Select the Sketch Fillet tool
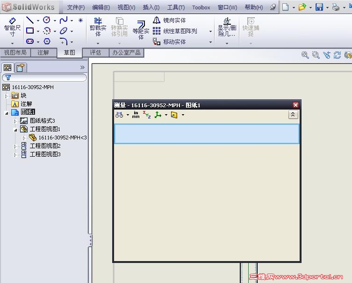Image resolution: width=352 pixels, height=283 pixels. (x=64, y=41)
